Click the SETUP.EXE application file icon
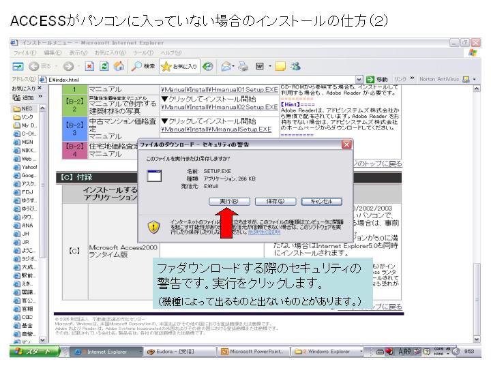Image resolution: width=491 pixels, height=368 pixels. [154, 176]
